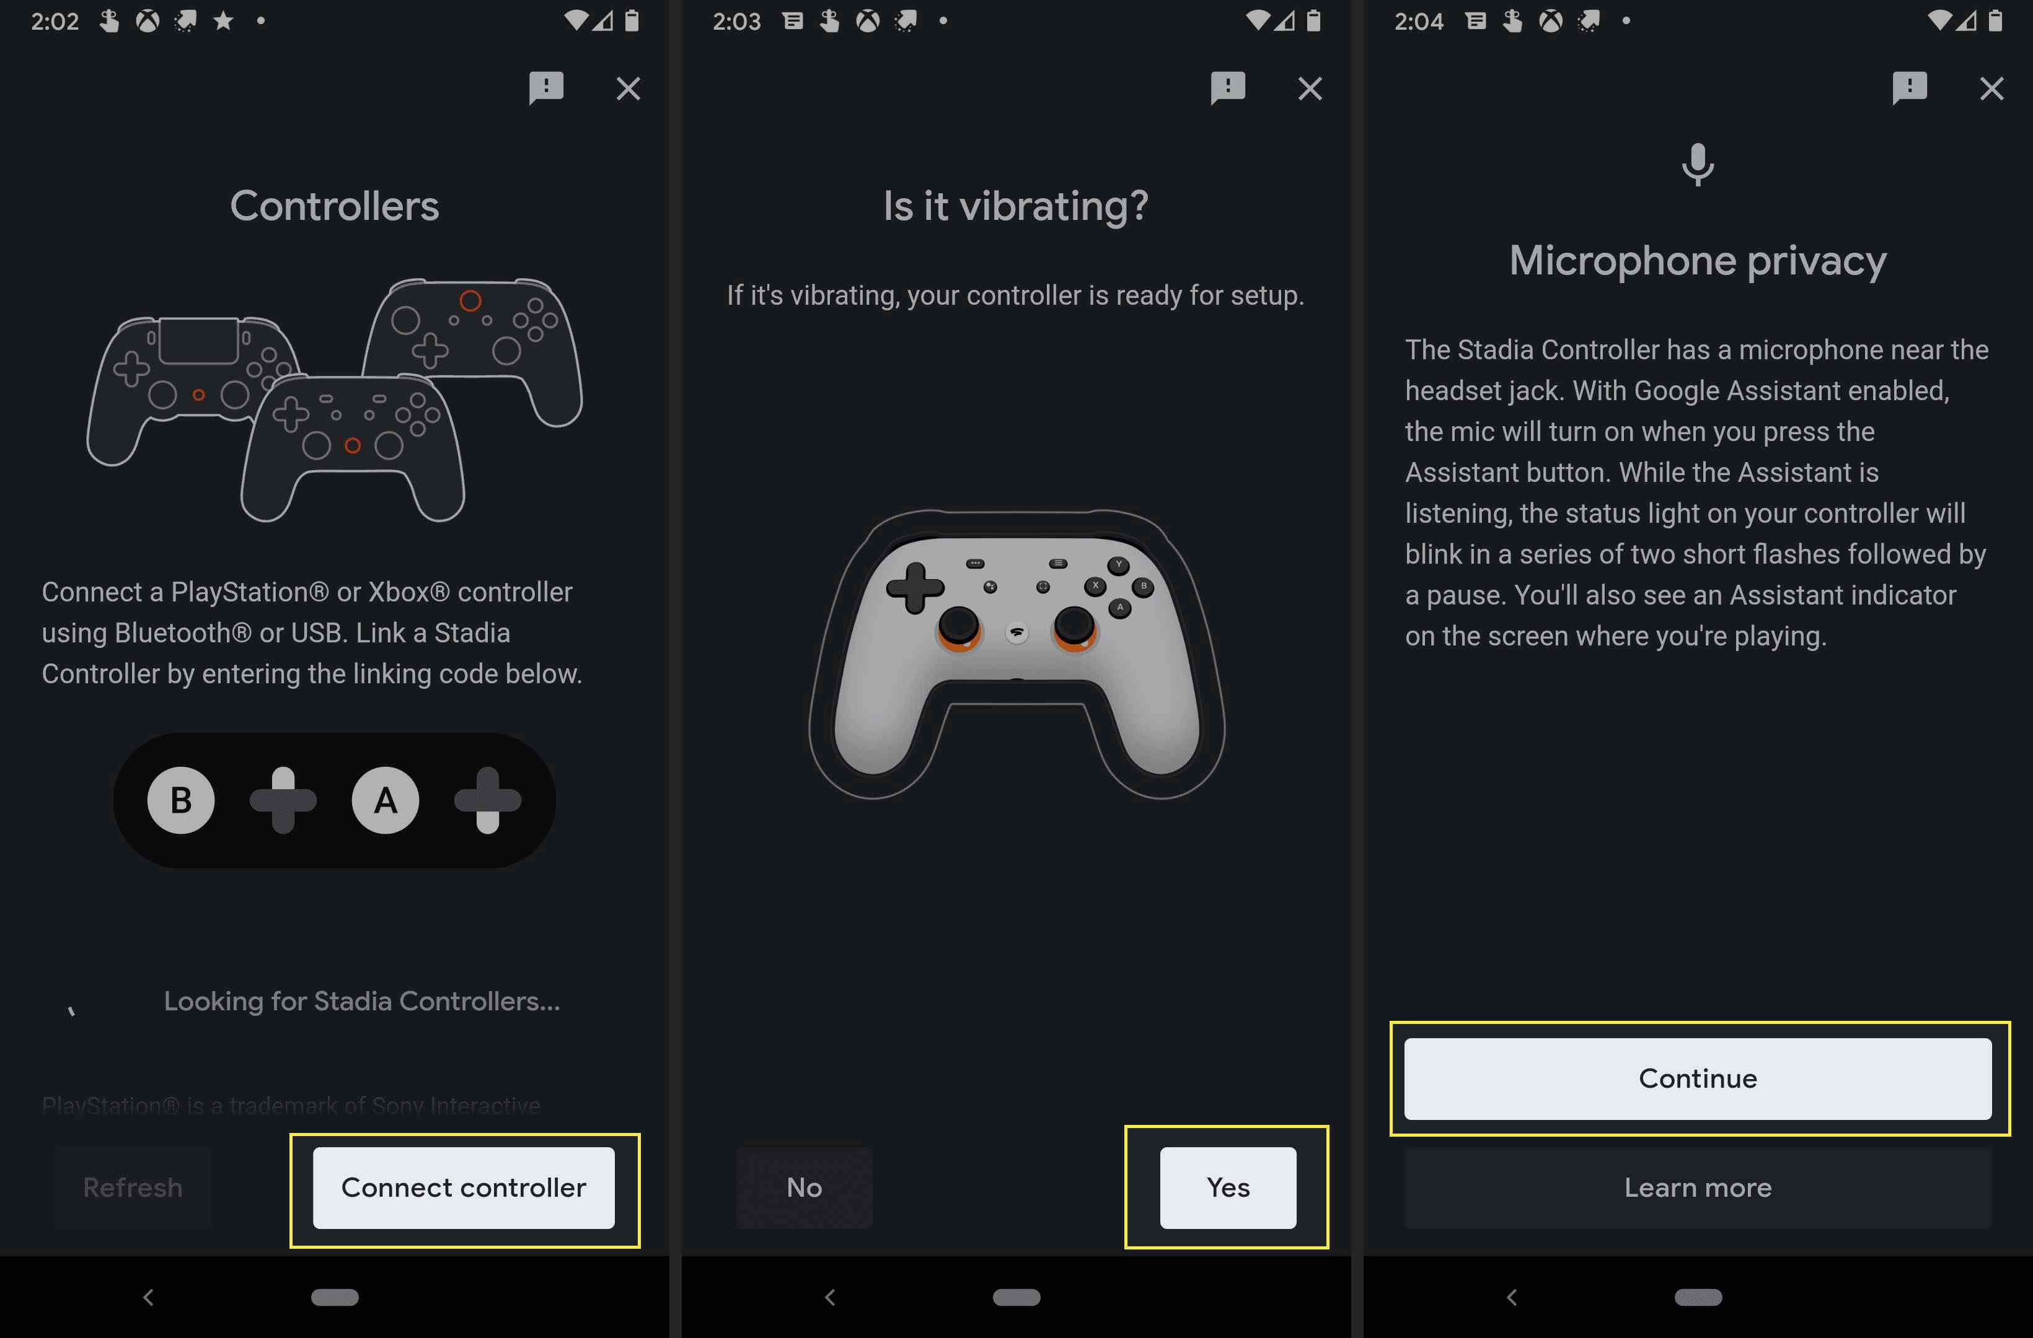Click Connect controller button on first screen
Viewport: 2033px width, 1338px height.
click(465, 1187)
